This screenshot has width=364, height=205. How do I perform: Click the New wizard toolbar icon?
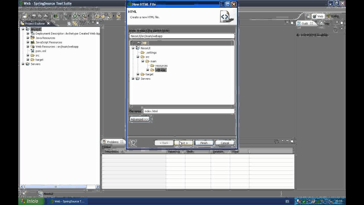pyautogui.click(x=25, y=16)
